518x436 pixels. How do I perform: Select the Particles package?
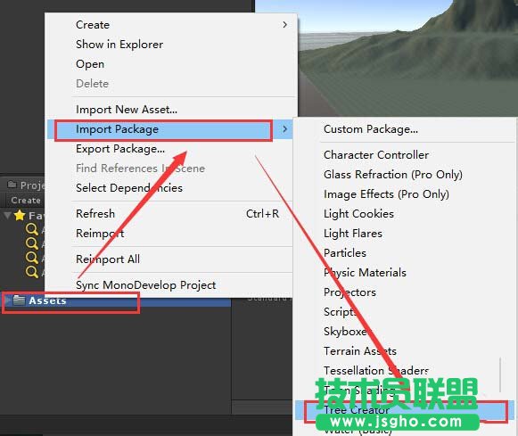tap(405, 253)
